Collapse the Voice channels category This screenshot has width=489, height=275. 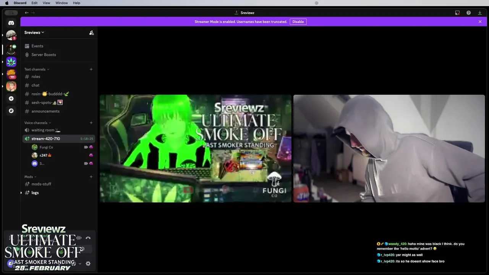pyautogui.click(x=38, y=123)
